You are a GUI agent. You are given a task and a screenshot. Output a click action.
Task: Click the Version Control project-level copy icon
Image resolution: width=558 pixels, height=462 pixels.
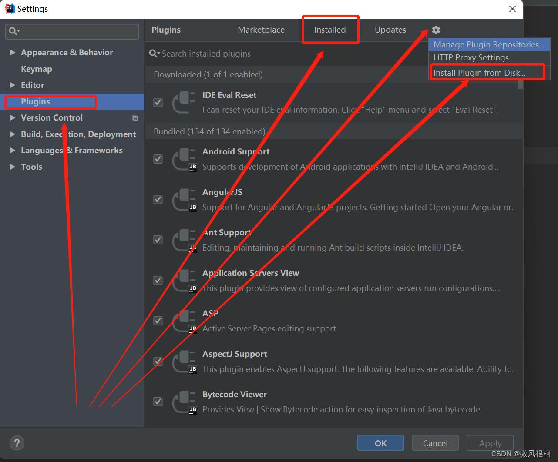[135, 118]
